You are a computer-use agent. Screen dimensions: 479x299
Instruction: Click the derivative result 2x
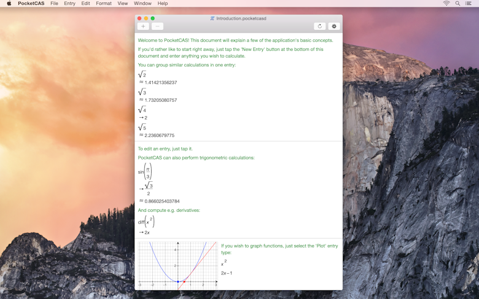147,233
